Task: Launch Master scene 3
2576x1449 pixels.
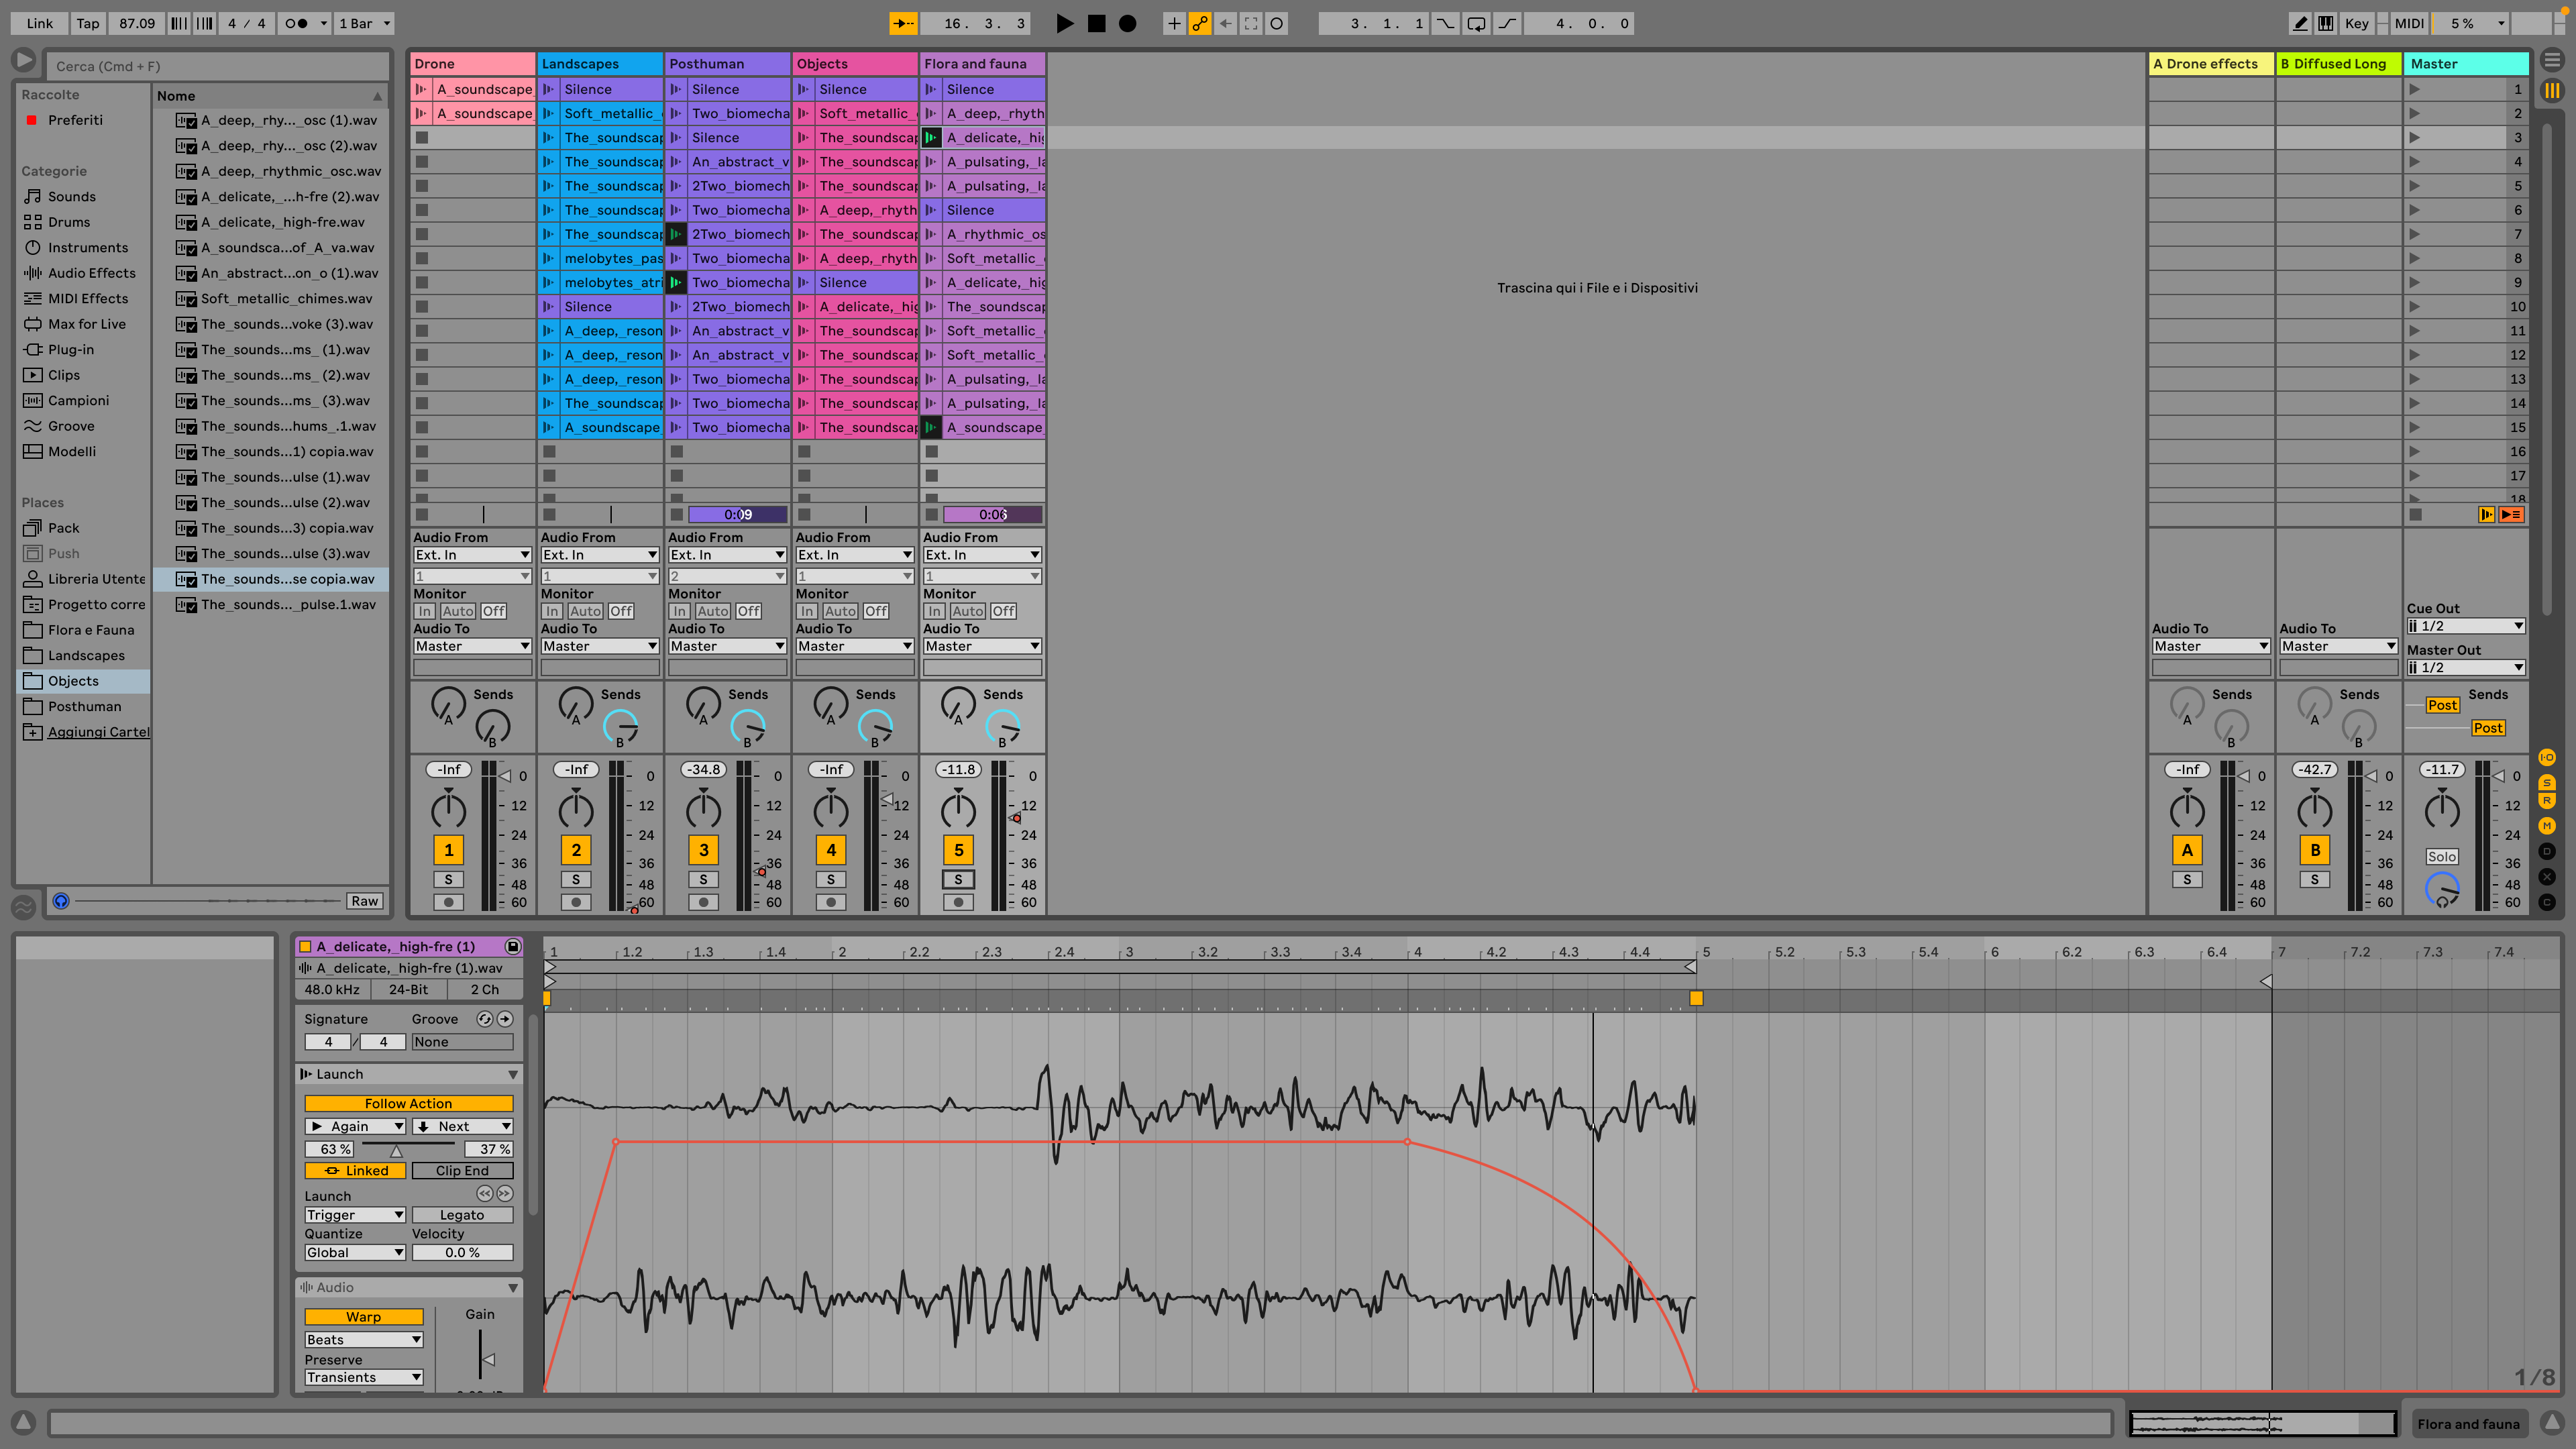Action: (2415, 138)
